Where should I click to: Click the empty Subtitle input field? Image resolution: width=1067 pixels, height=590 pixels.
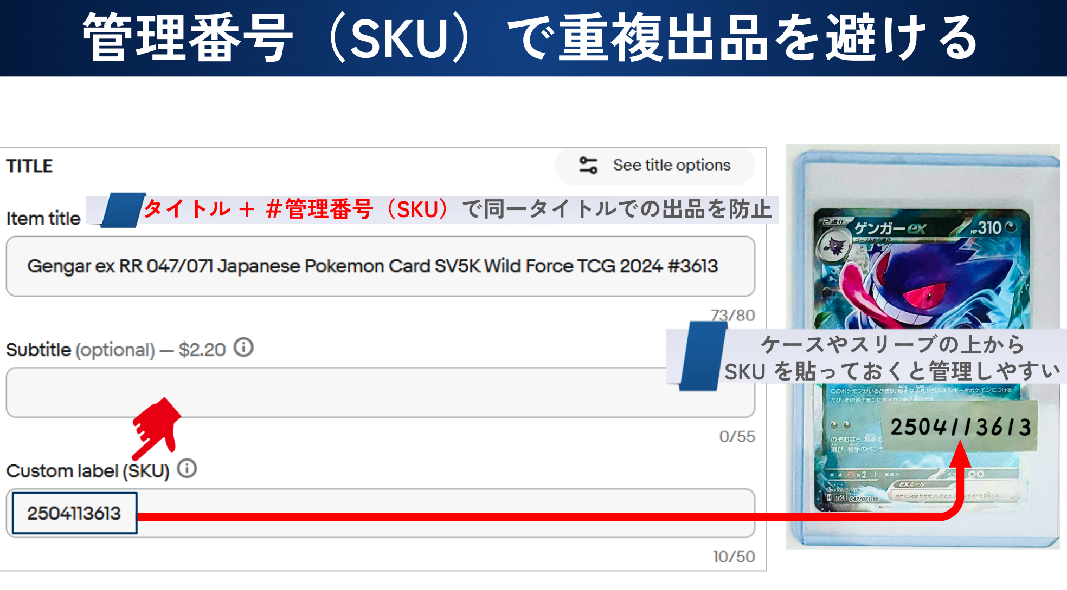coord(336,392)
